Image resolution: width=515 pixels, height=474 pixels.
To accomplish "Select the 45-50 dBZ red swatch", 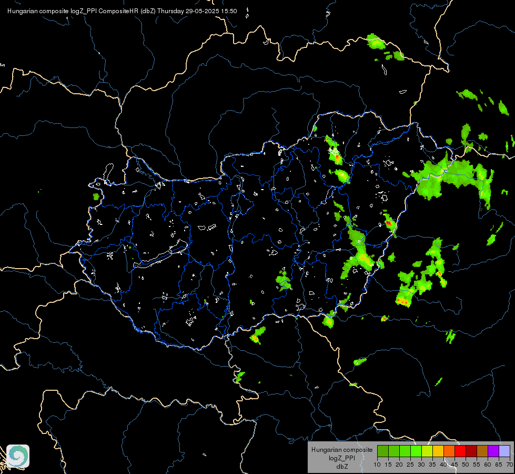I will point(460,451).
